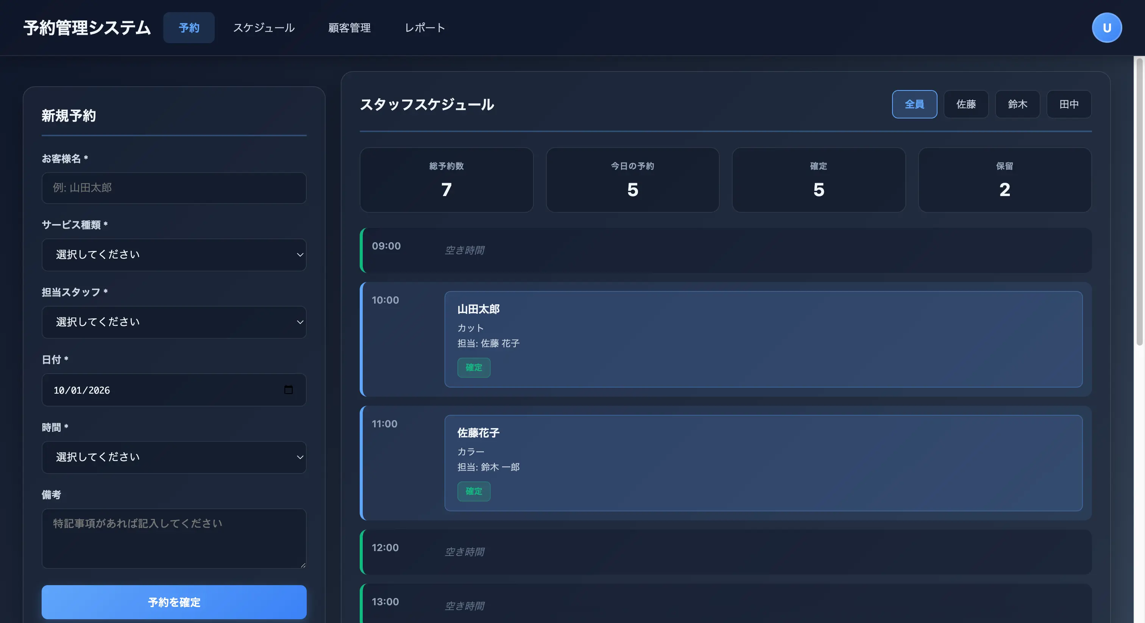Open the レポート tab
Image resolution: width=1145 pixels, height=623 pixels.
coord(425,28)
